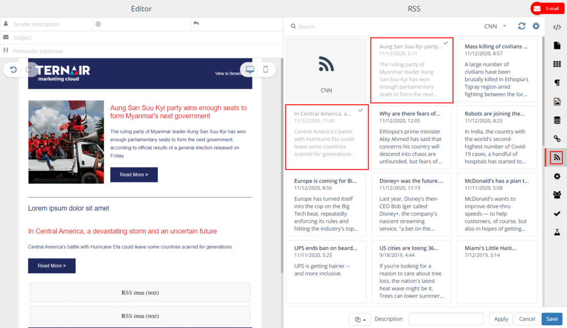Viewport: 567px width, 328px height.
Task: Click the Apply button
Action: [501, 319]
